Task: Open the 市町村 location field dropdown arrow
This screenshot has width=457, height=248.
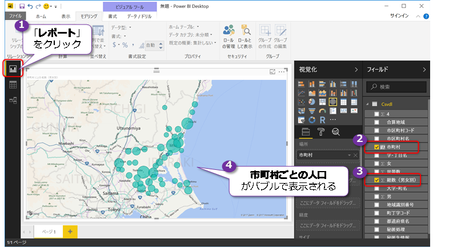Action: pyautogui.click(x=349, y=155)
